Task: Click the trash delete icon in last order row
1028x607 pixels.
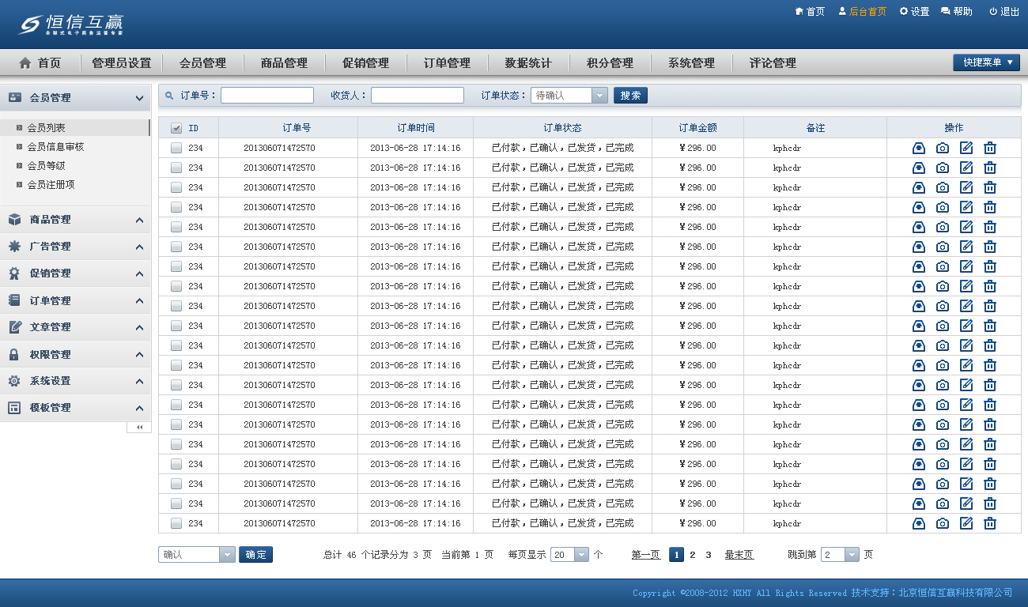Action: point(990,523)
